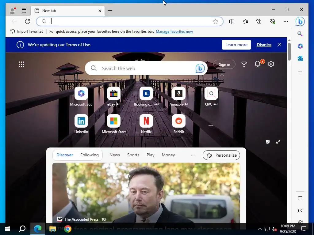Add this page to favorites star

216,21
